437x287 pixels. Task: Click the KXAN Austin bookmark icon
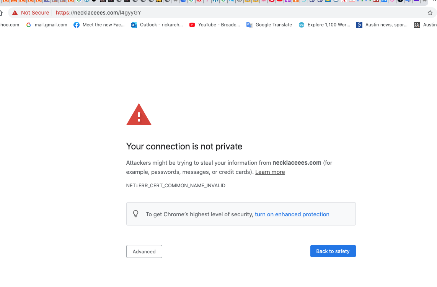point(417,25)
